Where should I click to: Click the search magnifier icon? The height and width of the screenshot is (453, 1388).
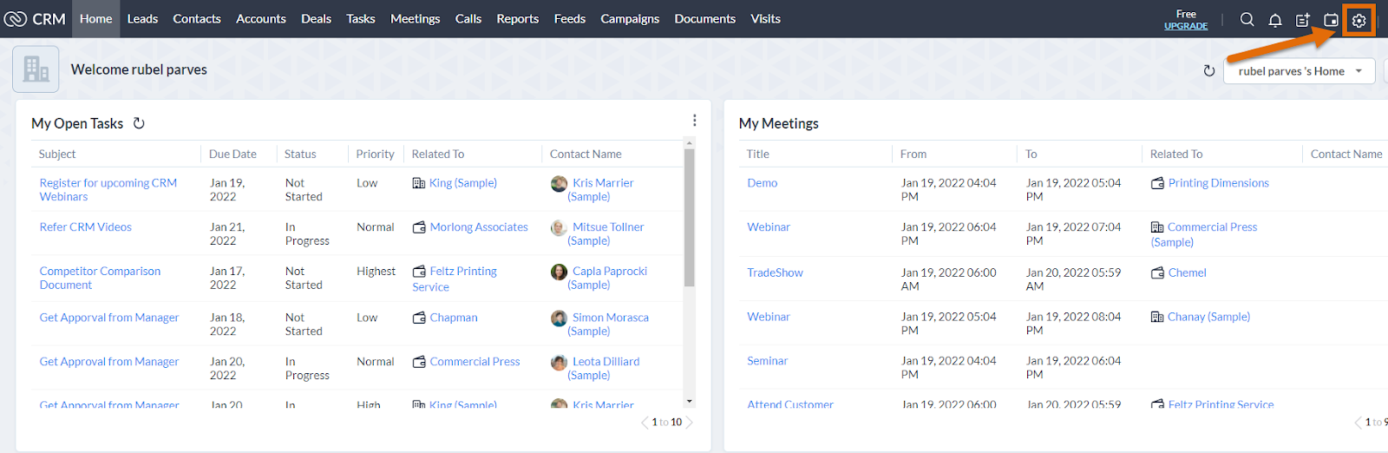1247,19
